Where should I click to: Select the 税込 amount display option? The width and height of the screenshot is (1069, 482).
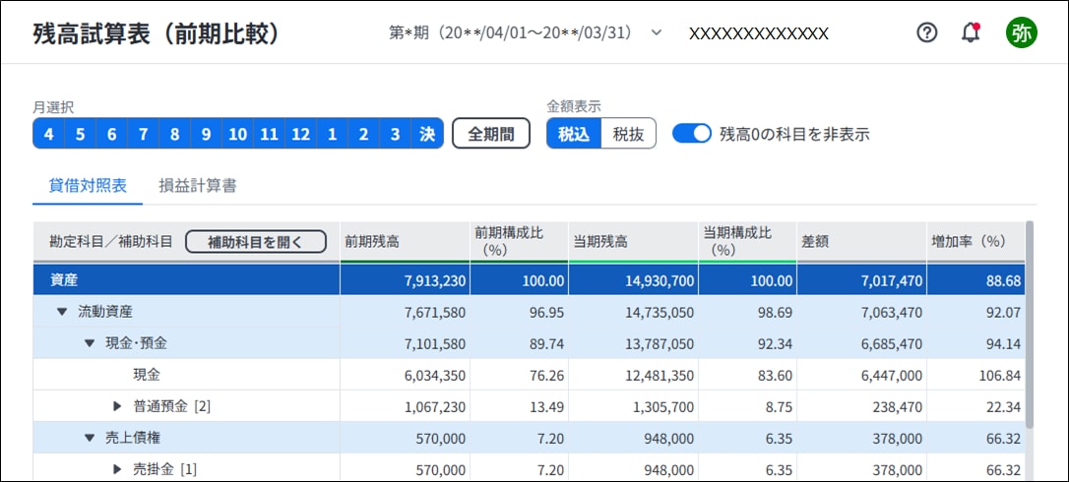[x=574, y=134]
